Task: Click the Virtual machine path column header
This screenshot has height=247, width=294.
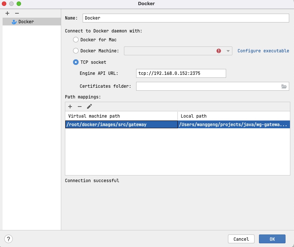Action: [121, 116]
